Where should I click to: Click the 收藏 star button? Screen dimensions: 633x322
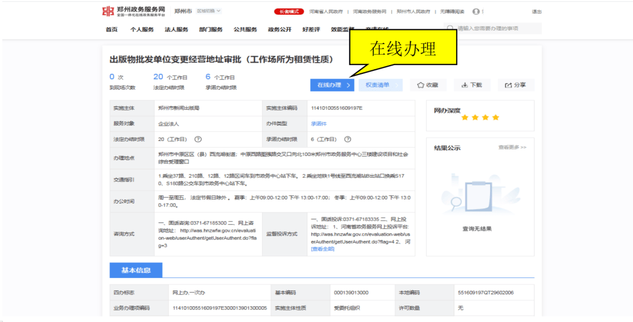[x=428, y=85]
